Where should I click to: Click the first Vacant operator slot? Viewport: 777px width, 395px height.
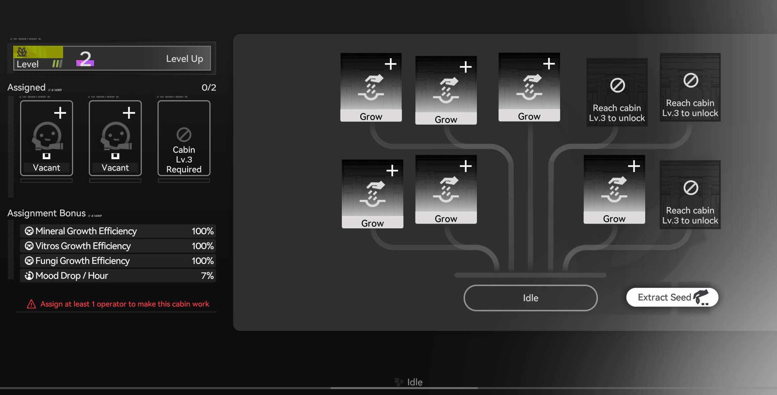click(46, 138)
